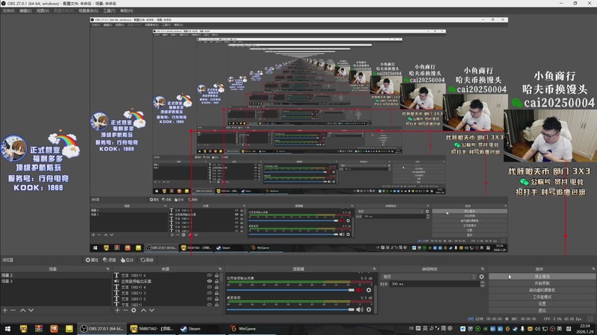Remove selected scene with minus icon
Viewport: 597px width, 335px height.
click(13, 310)
